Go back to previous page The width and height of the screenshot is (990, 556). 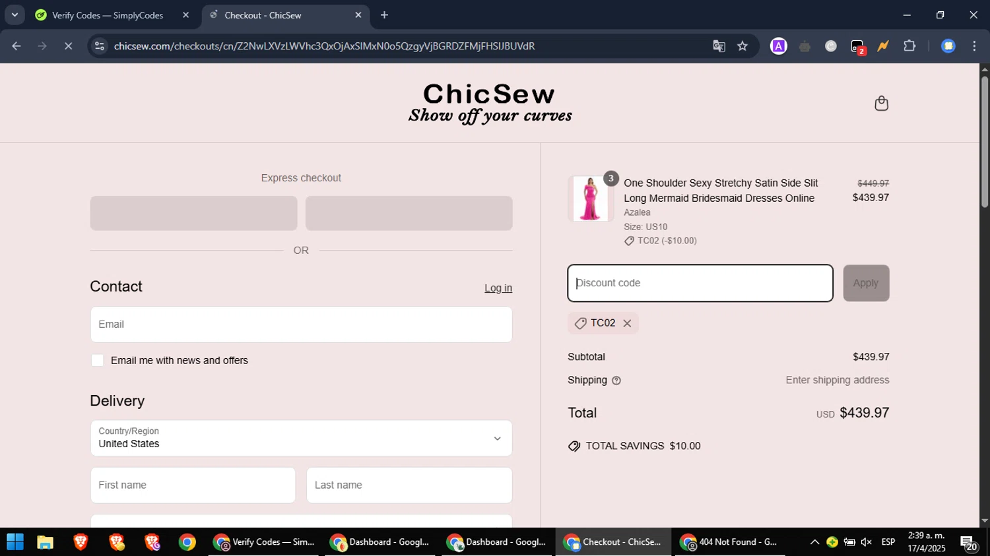(16, 46)
